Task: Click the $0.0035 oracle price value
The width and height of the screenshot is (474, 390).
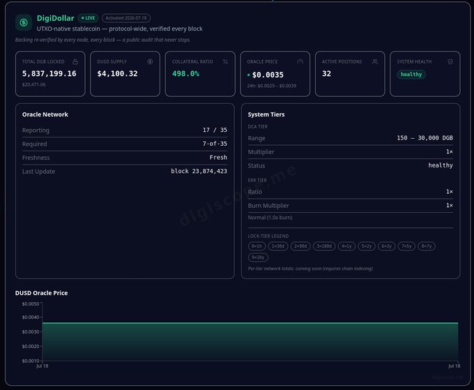Action: pos(268,75)
